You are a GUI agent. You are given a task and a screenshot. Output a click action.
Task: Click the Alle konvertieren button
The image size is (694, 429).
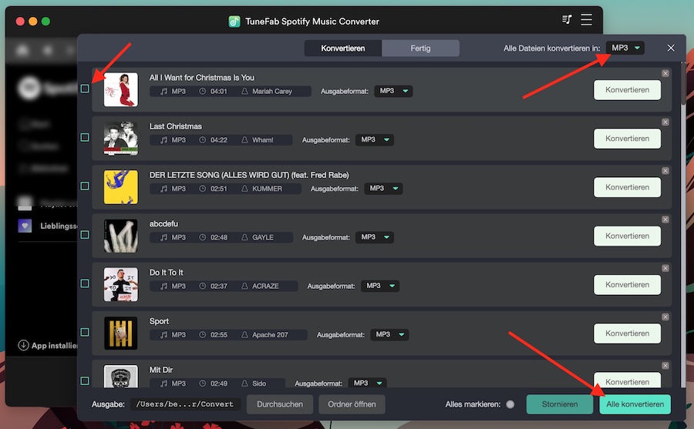[635, 404]
